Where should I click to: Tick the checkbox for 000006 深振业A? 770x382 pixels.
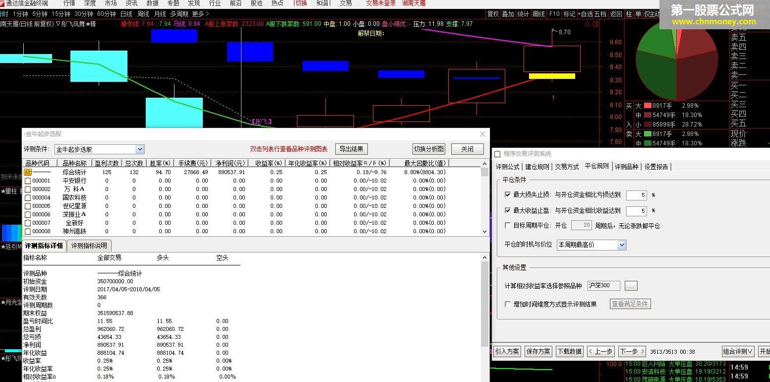28,215
